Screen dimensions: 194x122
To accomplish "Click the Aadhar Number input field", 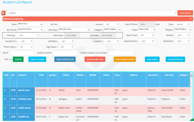I will 65,53.
